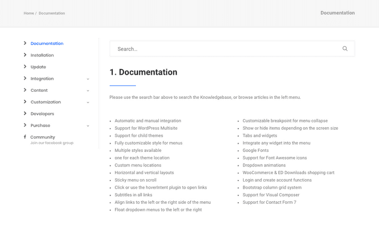Click the Documentation breadcrumb text
Screen dimensions: 379x228
click(52, 13)
